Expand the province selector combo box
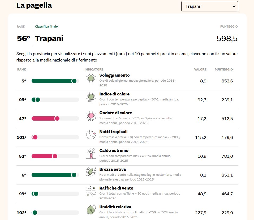 (209, 6)
